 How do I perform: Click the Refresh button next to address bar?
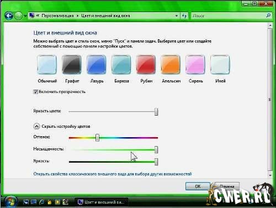[184, 16]
